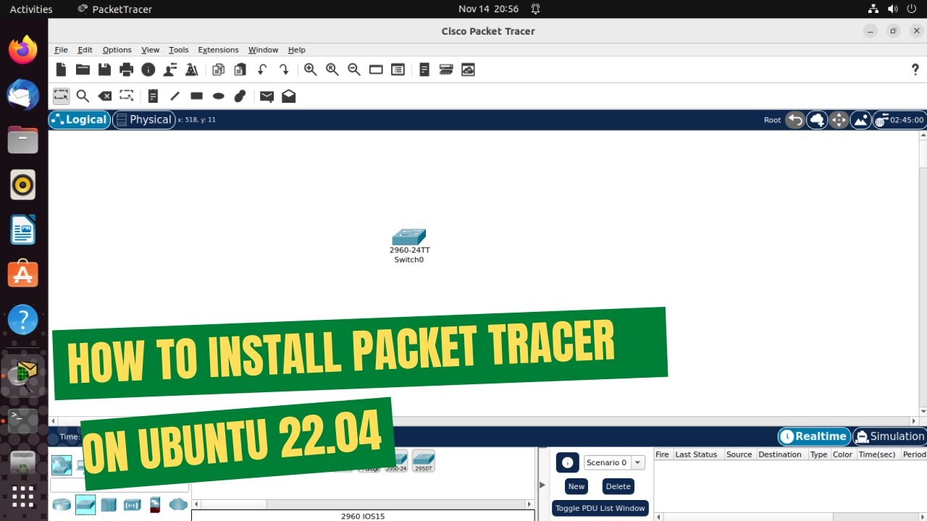
Task: Create a new cluster with the cloud-plus button
Action: tap(817, 120)
